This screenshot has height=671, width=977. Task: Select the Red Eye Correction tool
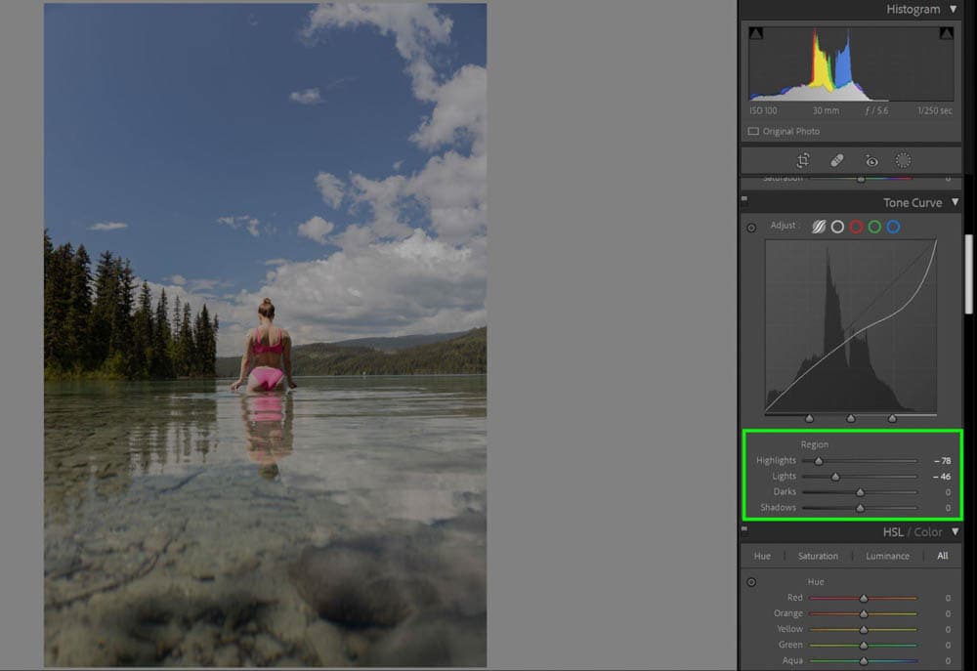click(871, 161)
